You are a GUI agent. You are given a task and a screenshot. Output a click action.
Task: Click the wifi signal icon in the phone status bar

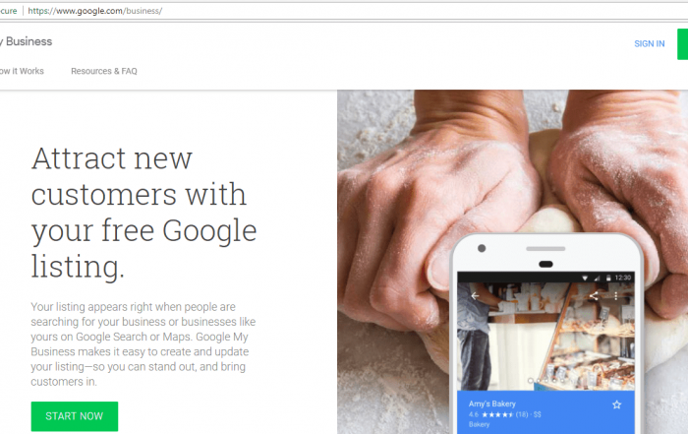[x=585, y=278]
